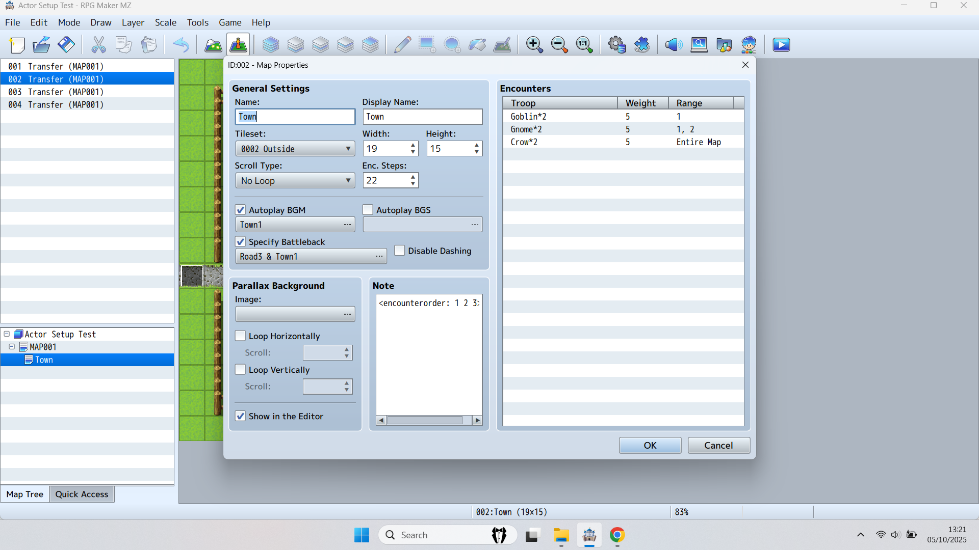Open the Tools menu

coord(197,22)
